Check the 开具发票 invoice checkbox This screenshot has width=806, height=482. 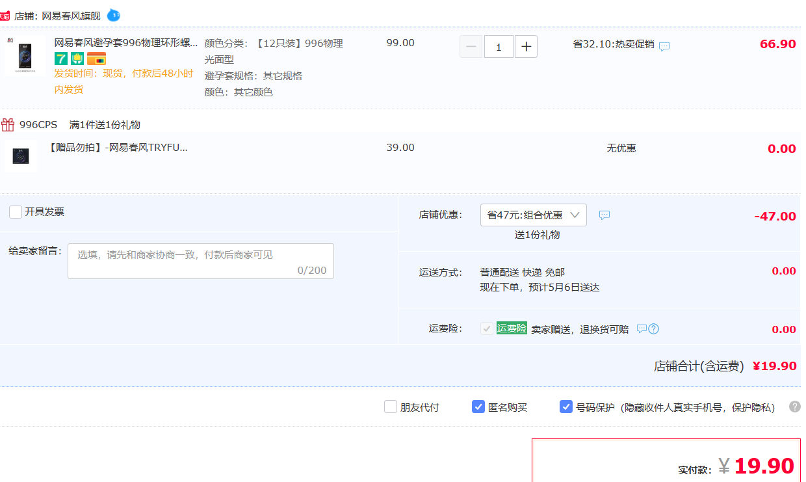(x=16, y=212)
